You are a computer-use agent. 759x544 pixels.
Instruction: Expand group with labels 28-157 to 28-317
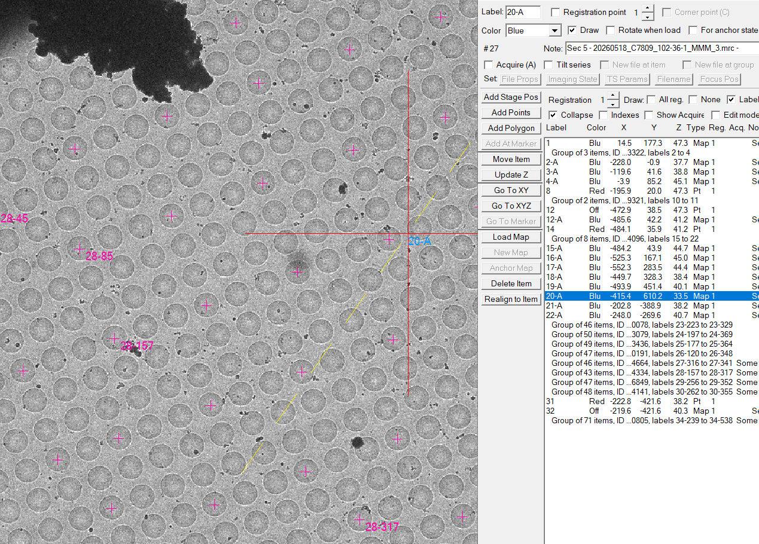[x=652, y=372]
